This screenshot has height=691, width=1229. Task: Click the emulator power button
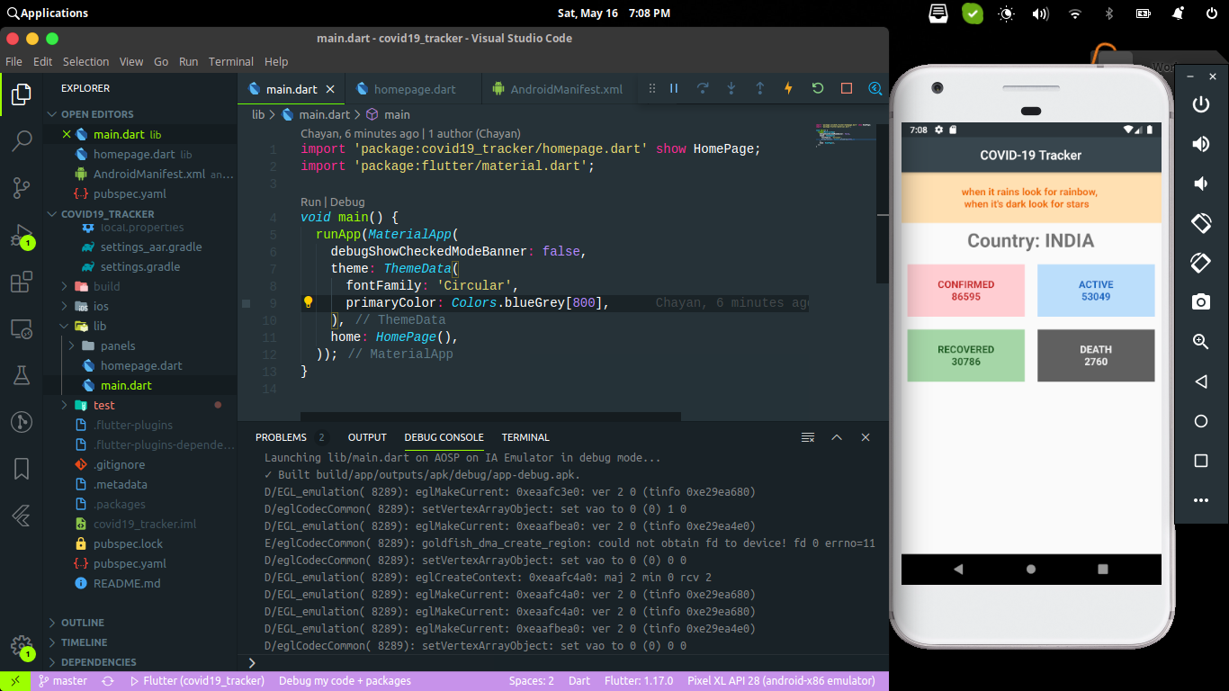click(x=1200, y=104)
